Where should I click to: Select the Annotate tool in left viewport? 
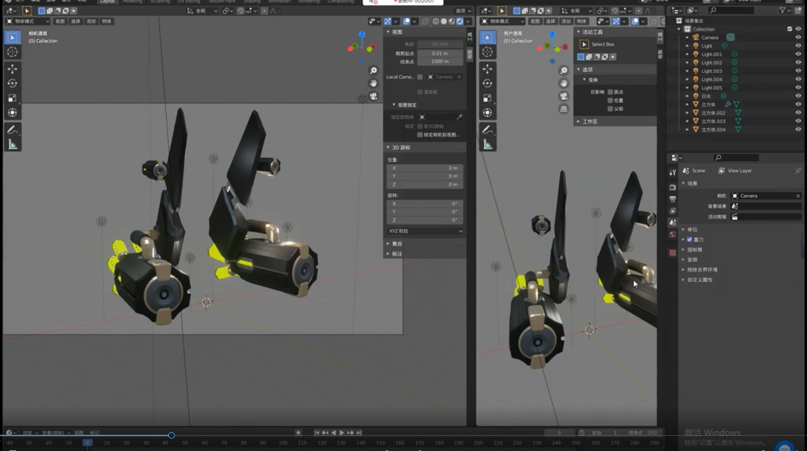point(12,130)
